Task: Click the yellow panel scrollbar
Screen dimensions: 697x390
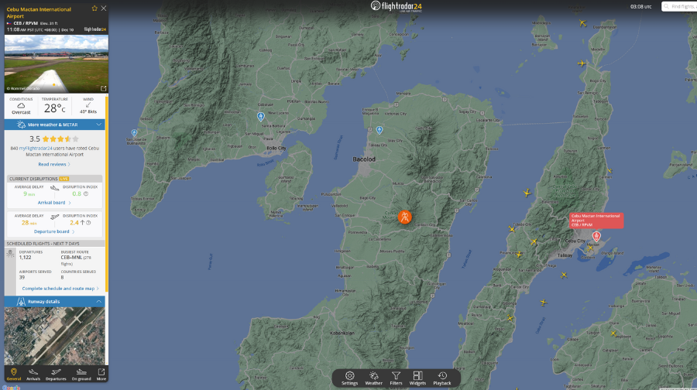Action: 107,194
